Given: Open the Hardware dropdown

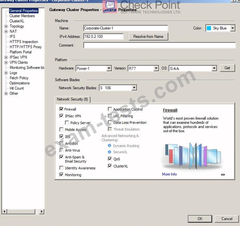Looking at the screenshot, I should 109,68.
